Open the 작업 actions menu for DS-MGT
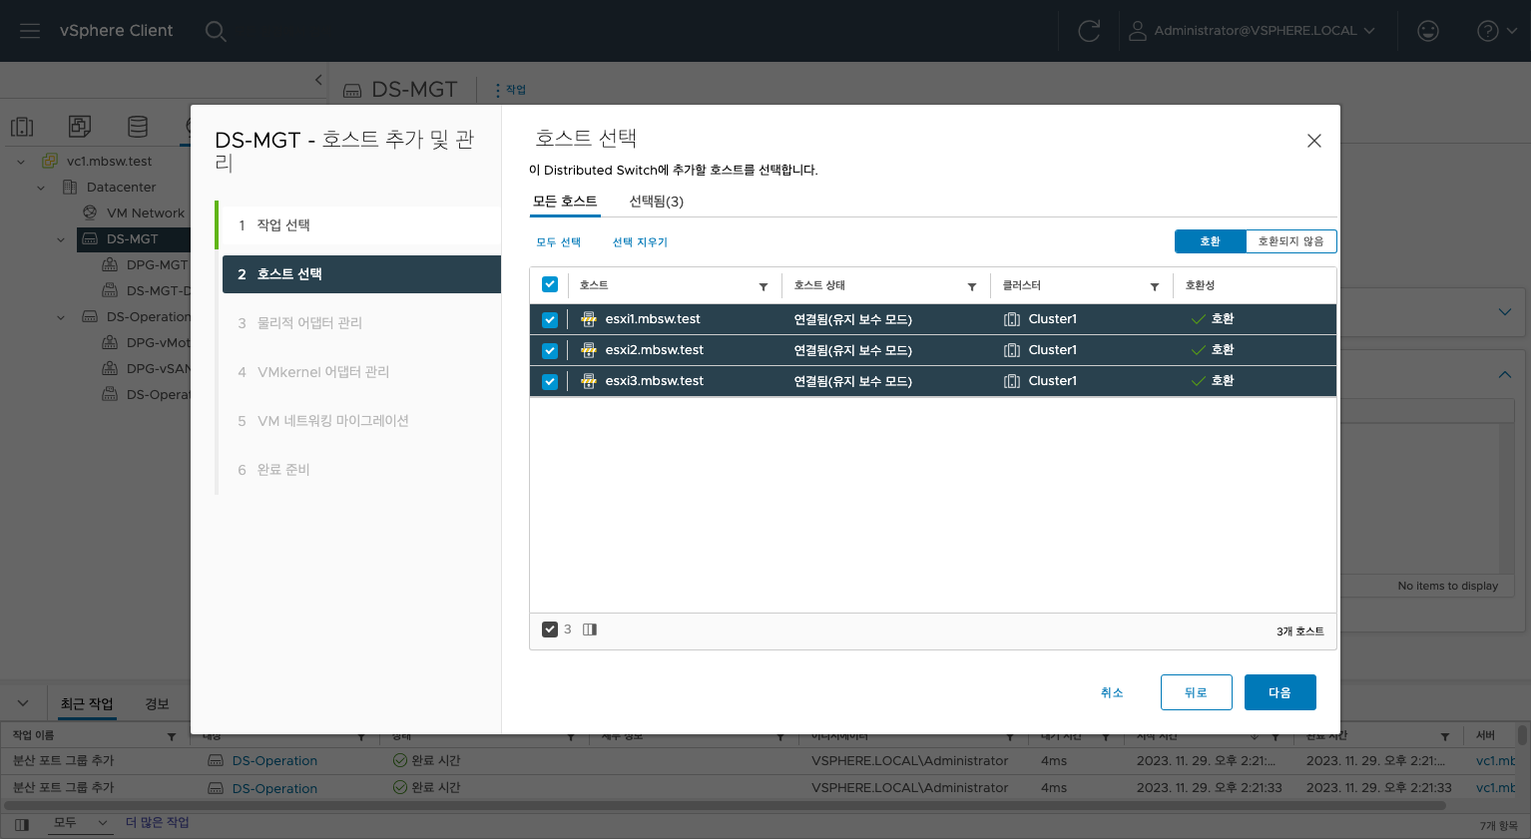The image size is (1531, 839). (510, 90)
